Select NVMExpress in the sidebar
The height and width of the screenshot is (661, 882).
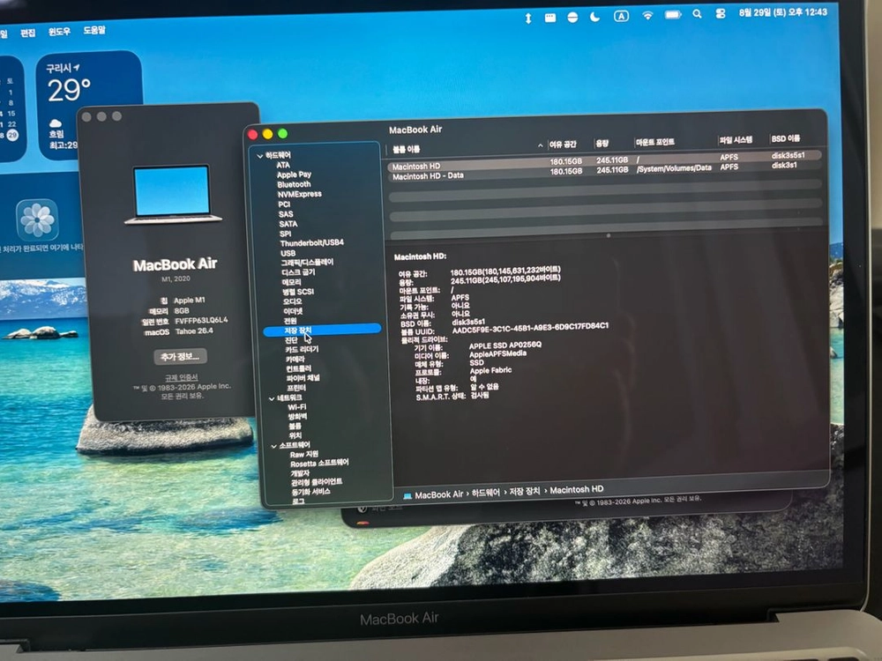coord(299,194)
